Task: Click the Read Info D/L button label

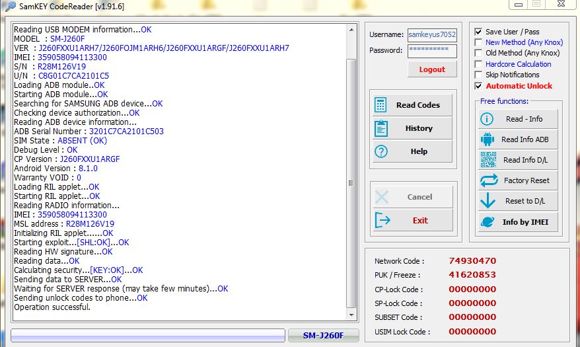Action: [x=526, y=160]
